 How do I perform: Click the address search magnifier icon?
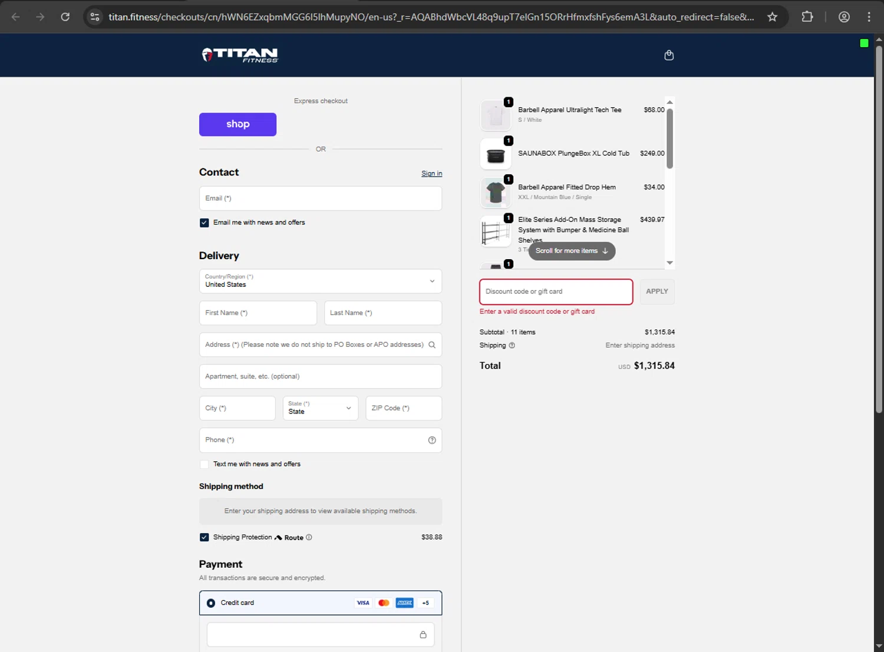432,345
